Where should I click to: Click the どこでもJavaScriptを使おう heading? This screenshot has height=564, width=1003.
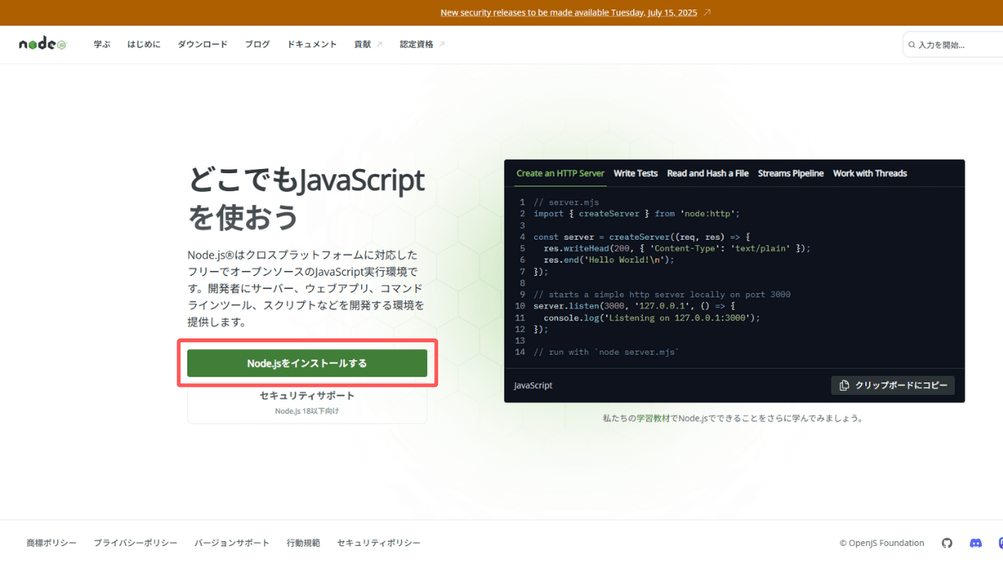306,198
